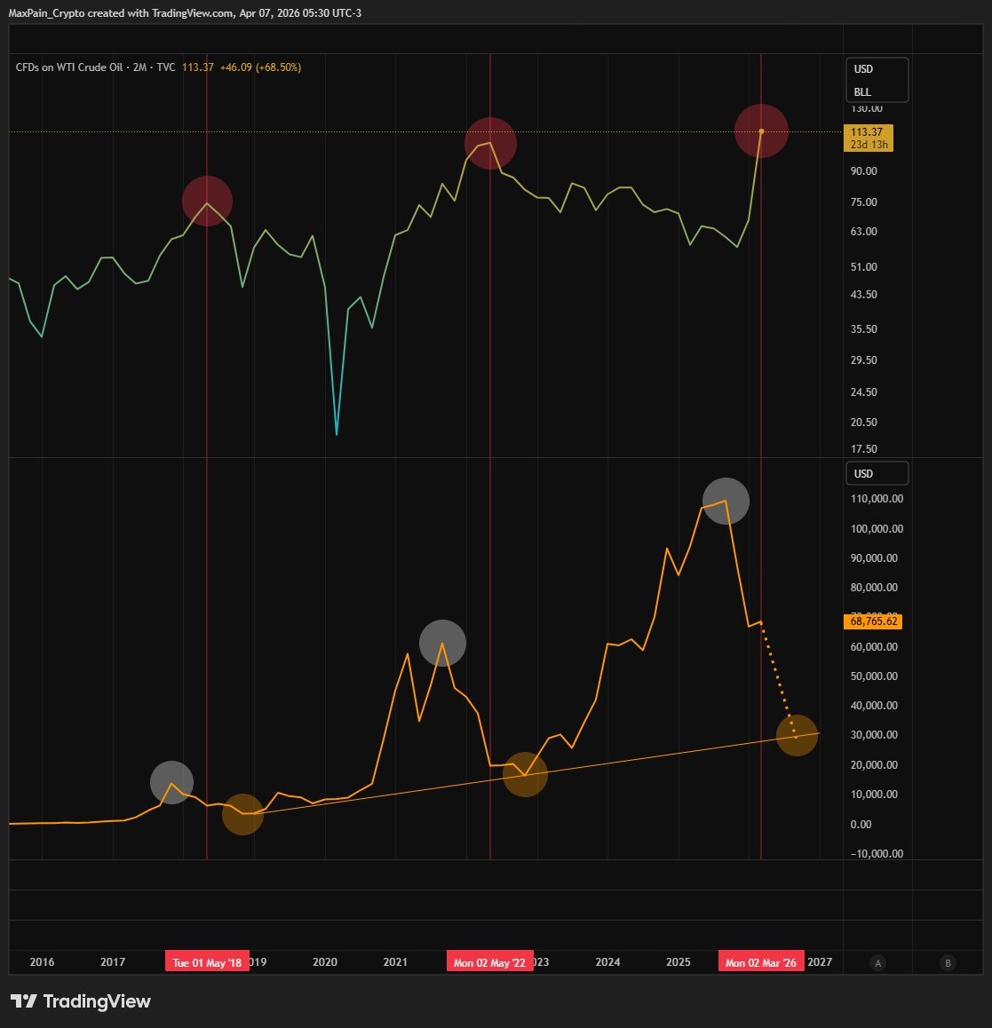Click the MaxPain_Crypto header caption text
992x1028 pixels.
185,13
